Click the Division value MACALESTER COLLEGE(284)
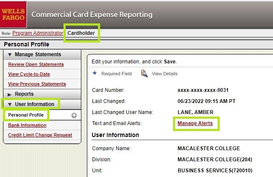Image resolution: width=273 pixels, height=177 pixels. tap(215, 160)
